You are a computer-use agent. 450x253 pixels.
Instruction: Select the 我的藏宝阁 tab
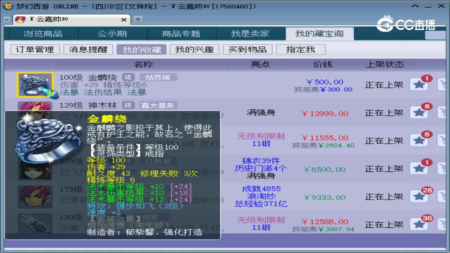[x=319, y=34]
